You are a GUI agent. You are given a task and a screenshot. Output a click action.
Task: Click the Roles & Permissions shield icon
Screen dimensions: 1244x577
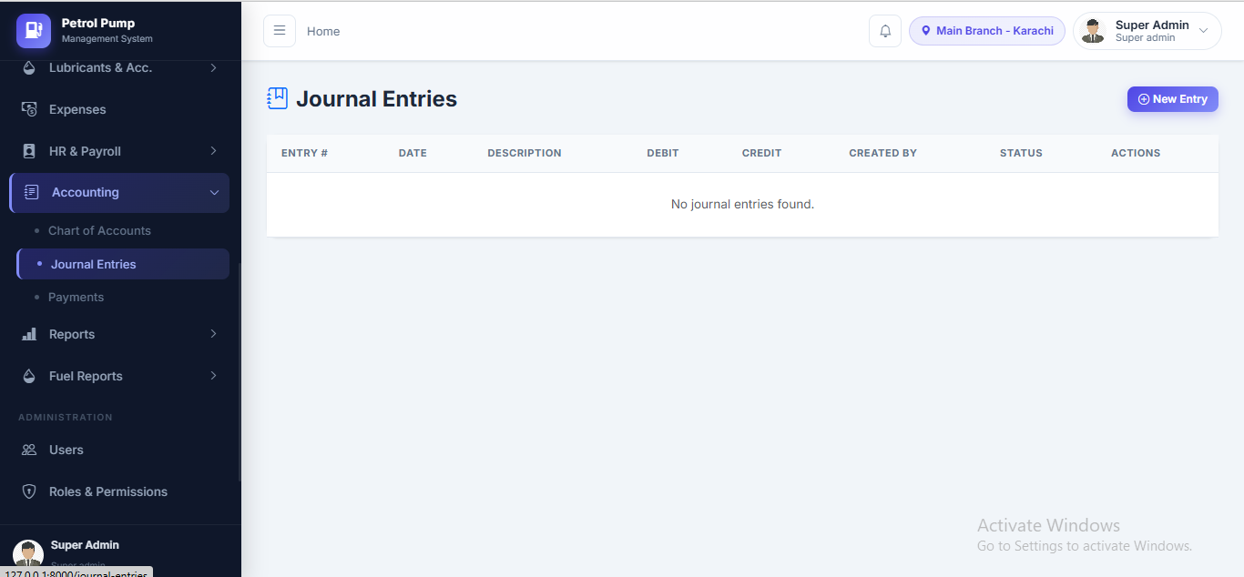pyautogui.click(x=29, y=491)
